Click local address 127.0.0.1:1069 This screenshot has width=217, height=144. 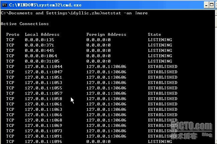43,126
